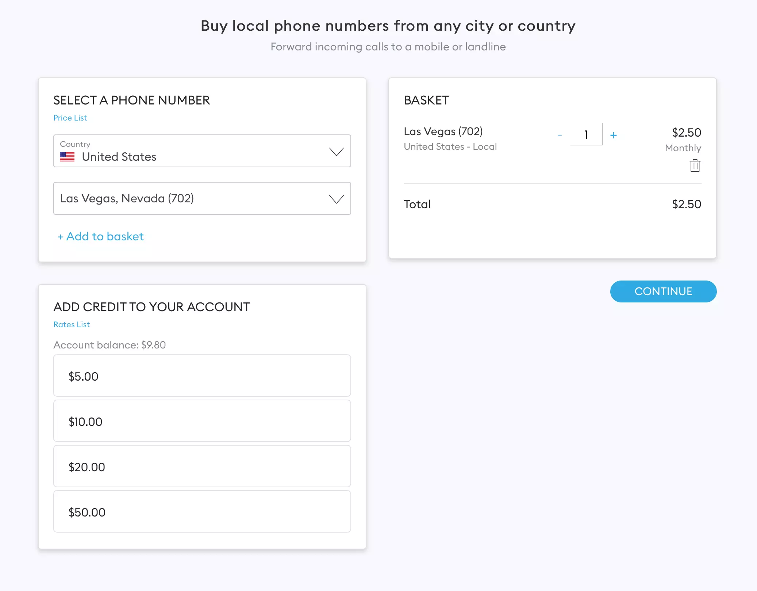The width and height of the screenshot is (757, 591).
Task: Open the Price List link
Action: tap(70, 118)
